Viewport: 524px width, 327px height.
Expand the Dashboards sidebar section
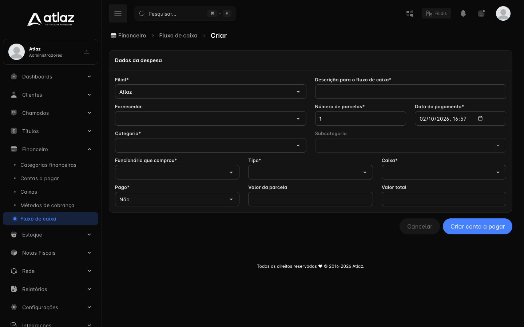pyautogui.click(x=51, y=77)
